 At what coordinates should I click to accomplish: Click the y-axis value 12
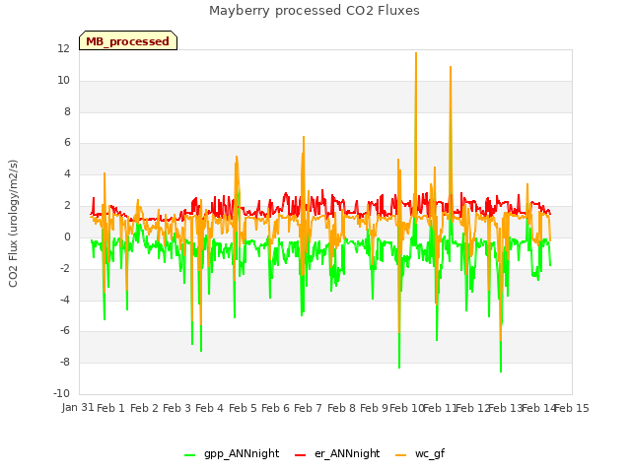[63, 49]
